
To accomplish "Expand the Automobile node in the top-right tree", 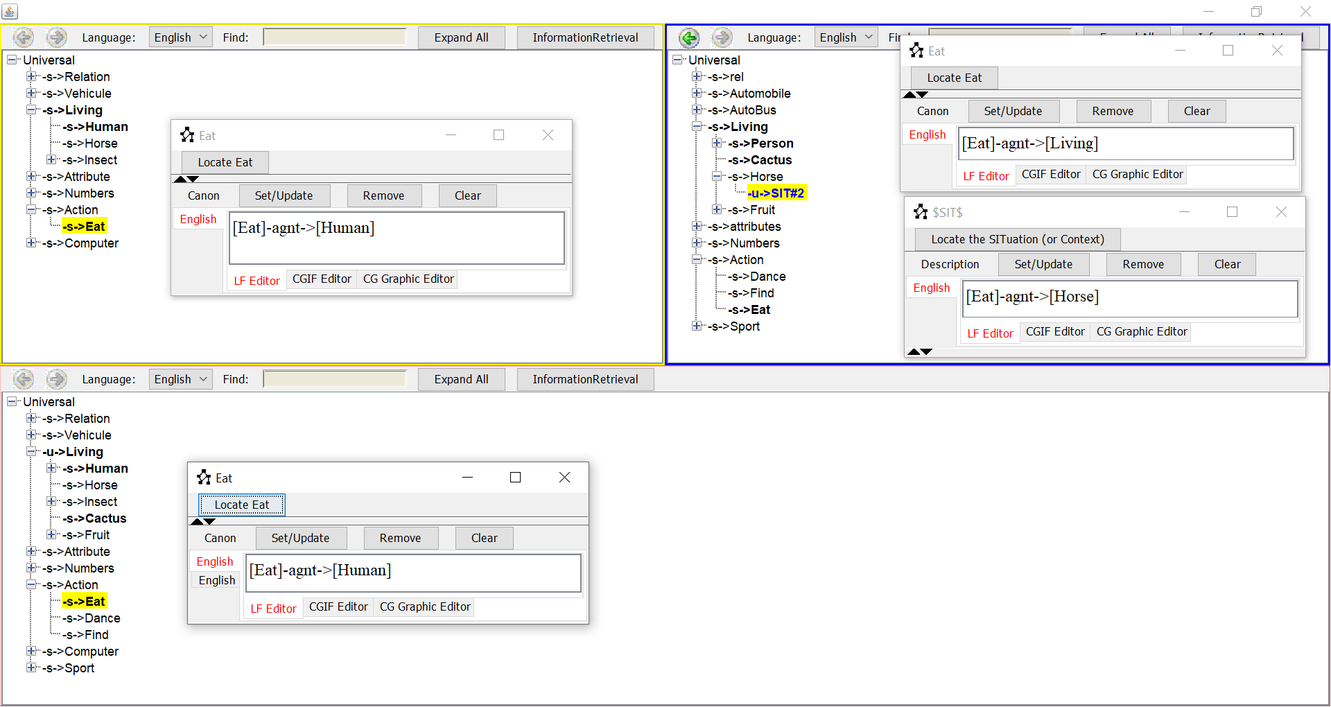I will [697, 93].
